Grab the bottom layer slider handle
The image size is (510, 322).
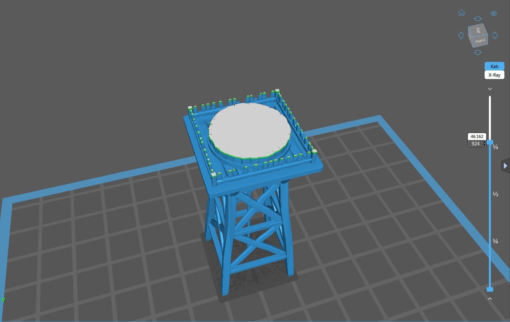coord(490,289)
